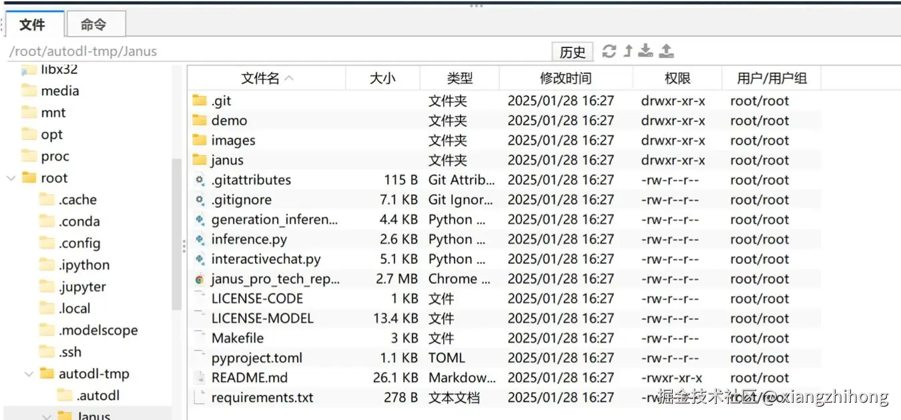Screen dimensions: 901x420
Task: Sort by 用户/用户组 column header
Action: [x=772, y=78]
